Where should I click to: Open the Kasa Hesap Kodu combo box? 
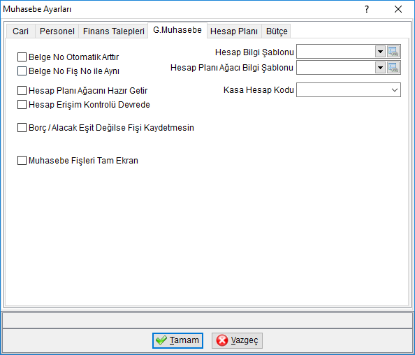click(349, 90)
